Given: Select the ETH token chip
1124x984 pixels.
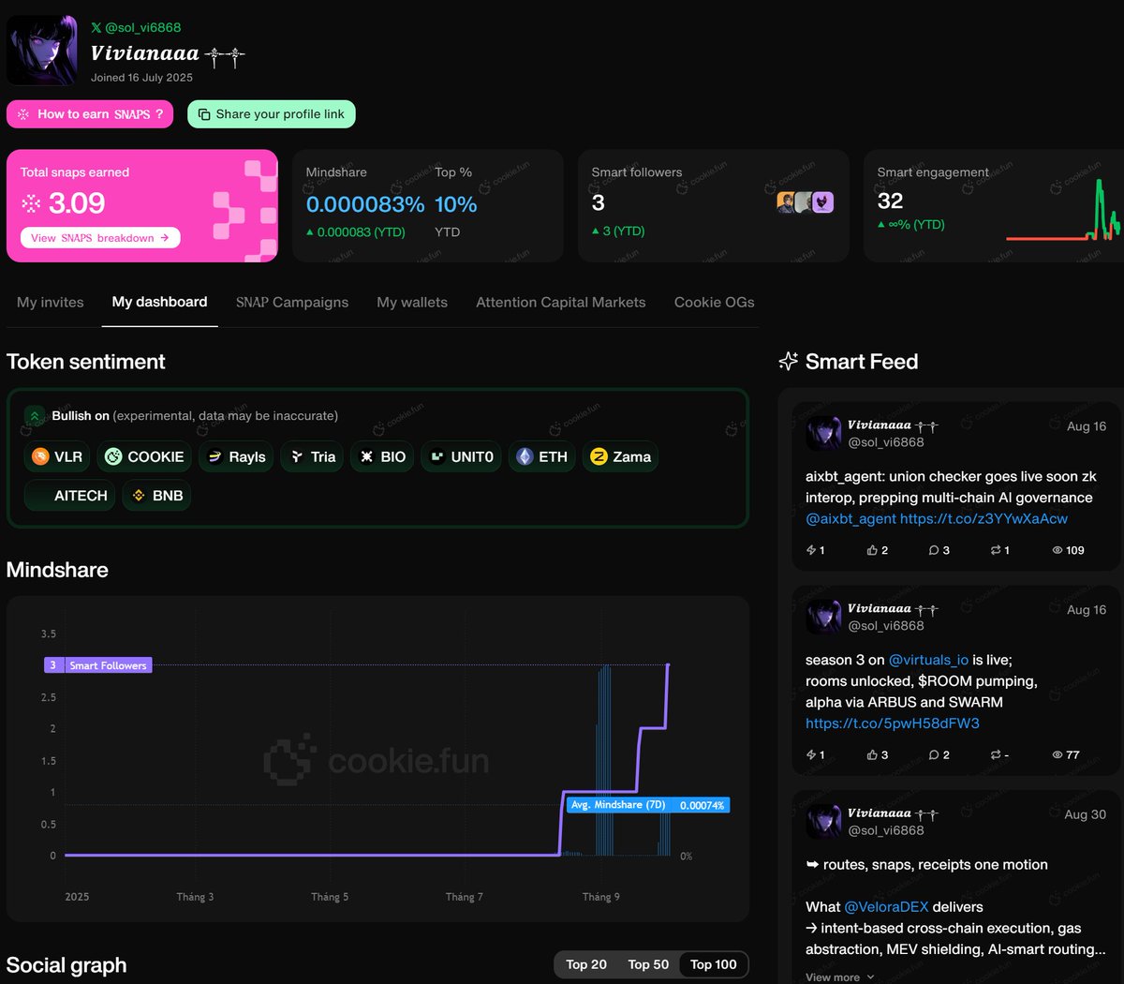Looking at the screenshot, I should pos(541,456).
